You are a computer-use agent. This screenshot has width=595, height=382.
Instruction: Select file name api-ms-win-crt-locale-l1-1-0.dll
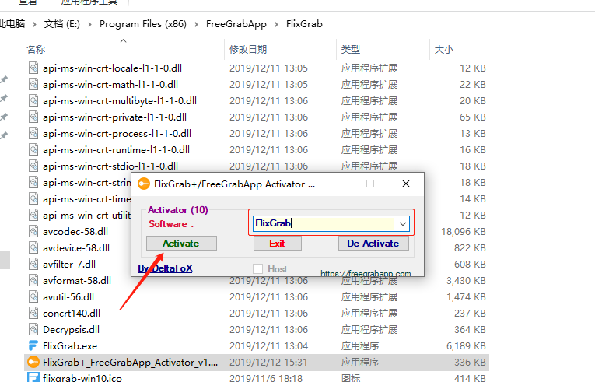[x=112, y=68]
